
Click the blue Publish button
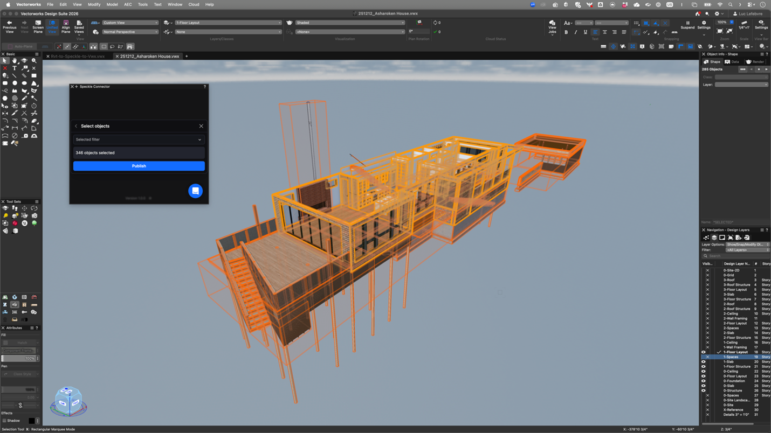[x=139, y=166]
